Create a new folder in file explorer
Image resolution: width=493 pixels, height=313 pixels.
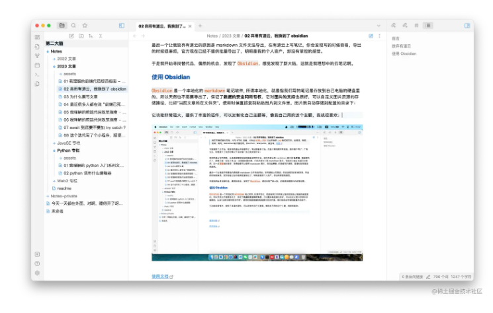[81, 36]
